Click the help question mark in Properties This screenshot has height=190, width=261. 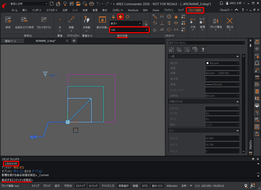(x=203, y=50)
